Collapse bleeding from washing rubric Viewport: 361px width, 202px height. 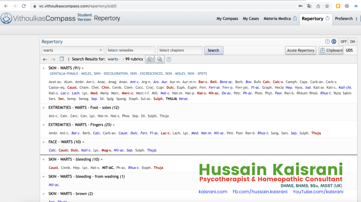point(43,176)
